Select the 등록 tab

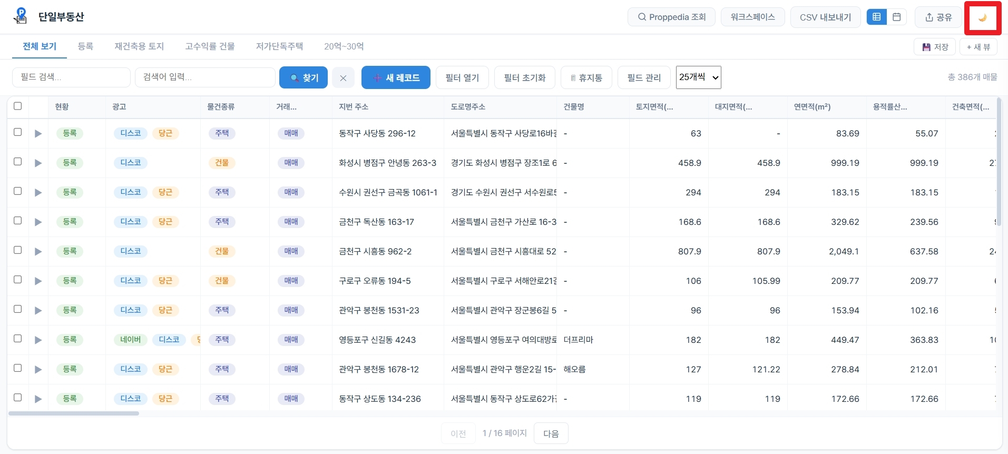point(85,46)
